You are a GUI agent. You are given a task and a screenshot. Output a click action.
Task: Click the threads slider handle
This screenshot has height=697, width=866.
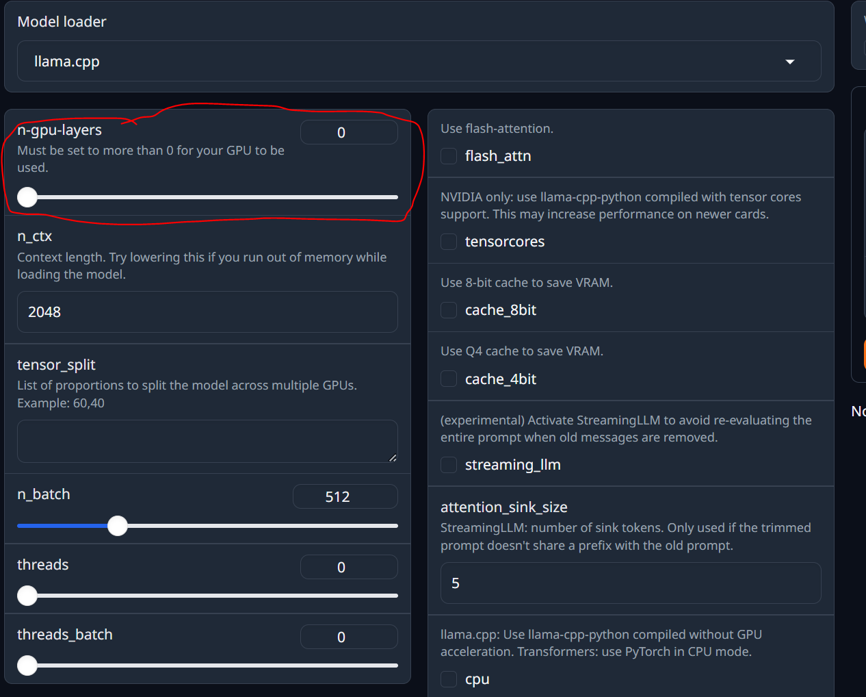pos(27,596)
